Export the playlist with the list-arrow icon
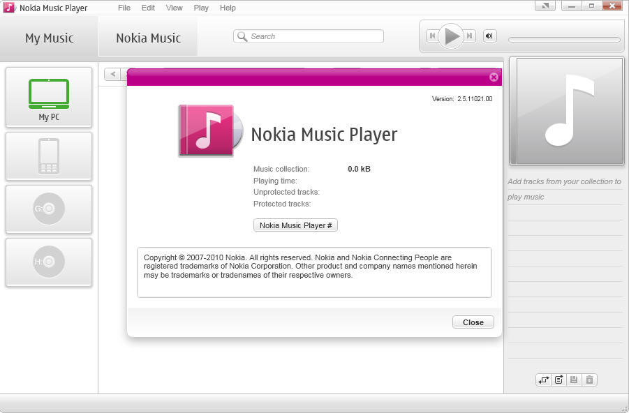Viewport: 629px width, 413px height. coord(558,380)
